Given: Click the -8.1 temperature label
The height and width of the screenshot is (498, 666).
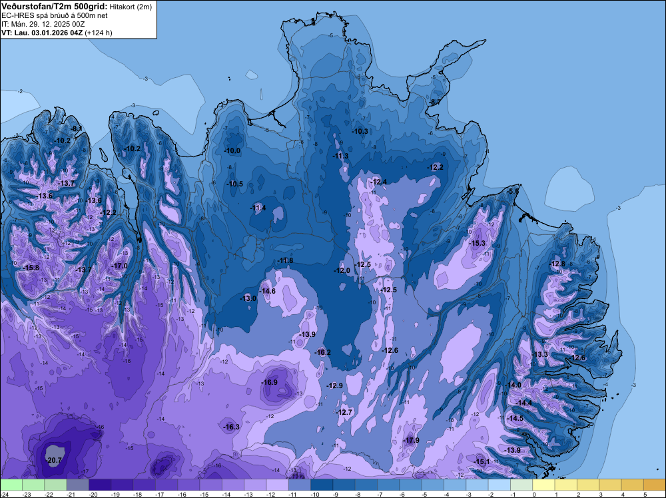Looking at the screenshot, I should (77, 128).
